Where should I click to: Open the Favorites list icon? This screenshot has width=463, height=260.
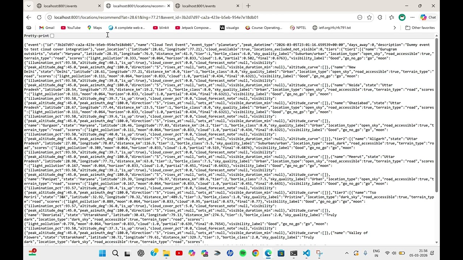click(x=392, y=17)
